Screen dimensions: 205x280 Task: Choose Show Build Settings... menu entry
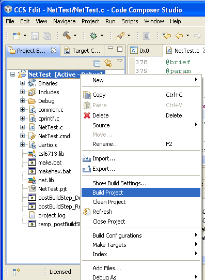coord(141,183)
